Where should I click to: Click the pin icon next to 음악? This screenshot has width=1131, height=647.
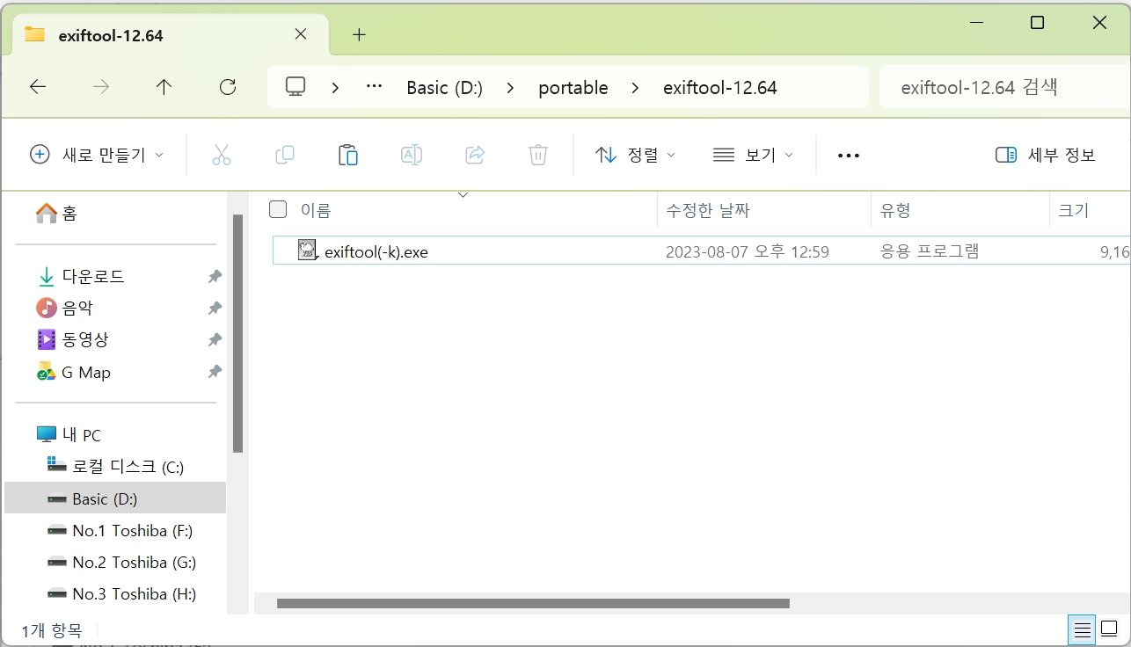coord(215,309)
